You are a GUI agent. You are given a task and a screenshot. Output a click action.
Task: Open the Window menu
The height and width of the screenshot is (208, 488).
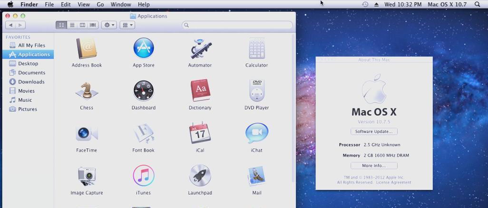pos(121,4)
